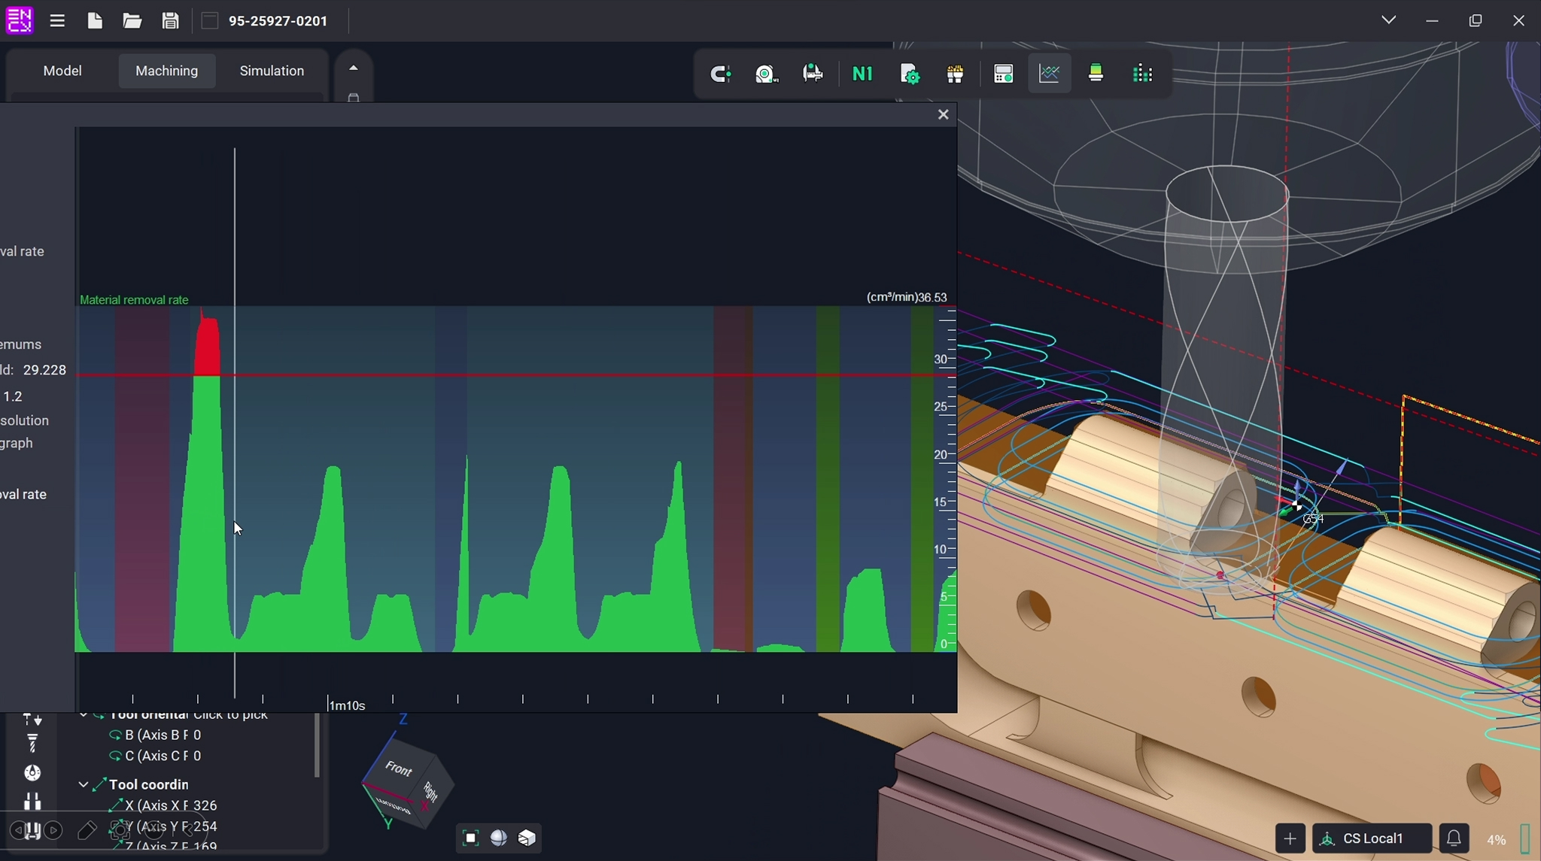Close the material removal rate graph panel
The height and width of the screenshot is (861, 1541).
pos(943,114)
